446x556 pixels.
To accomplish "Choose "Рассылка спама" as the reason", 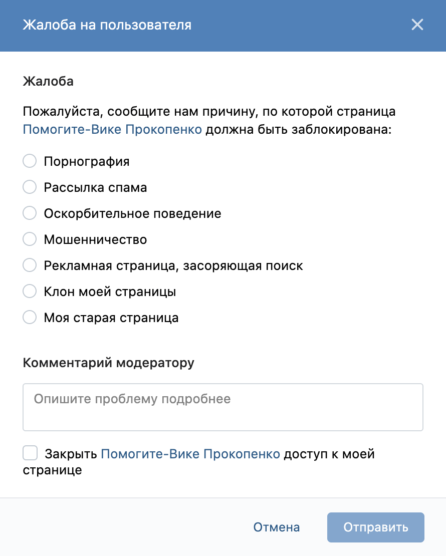I will (30, 187).
